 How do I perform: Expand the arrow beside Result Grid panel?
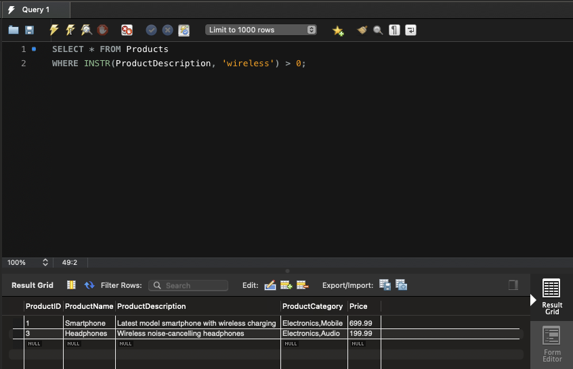coord(533,299)
